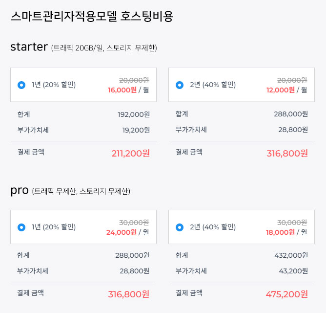The image size is (326, 313).
Task: Click the starter plan heading
Action: pyautogui.click(x=29, y=47)
